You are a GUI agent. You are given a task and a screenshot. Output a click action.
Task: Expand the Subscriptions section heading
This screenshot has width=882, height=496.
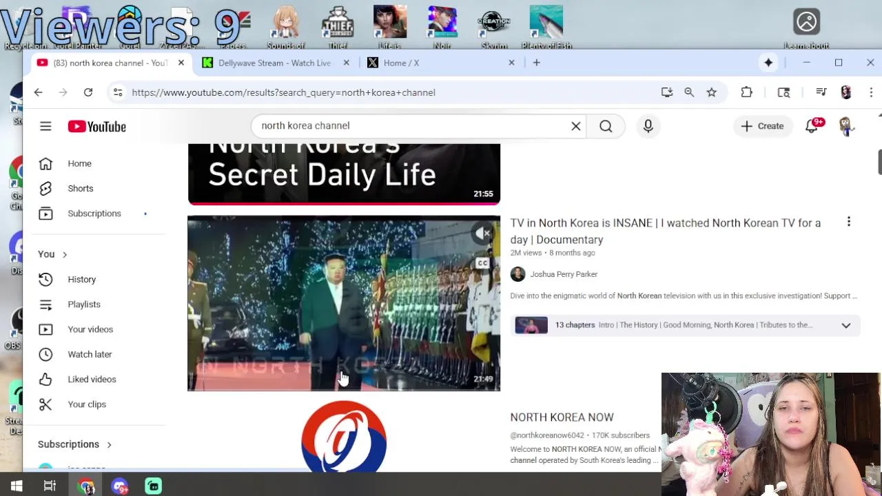point(74,444)
